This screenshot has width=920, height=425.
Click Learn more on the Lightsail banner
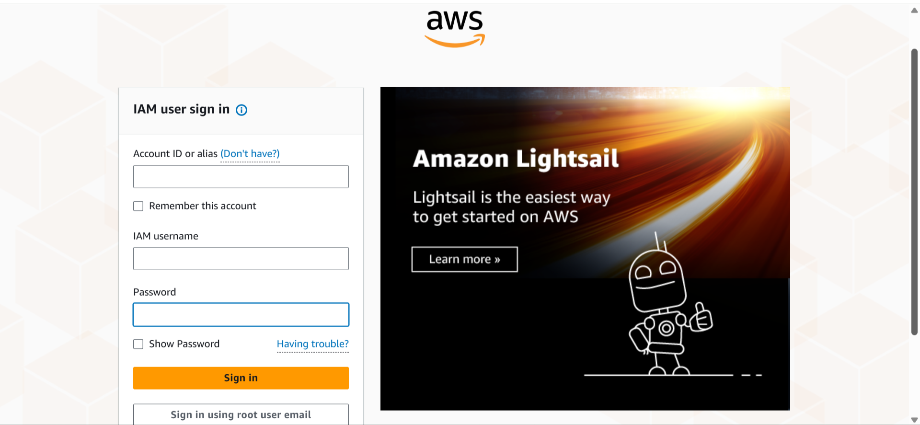coord(464,259)
